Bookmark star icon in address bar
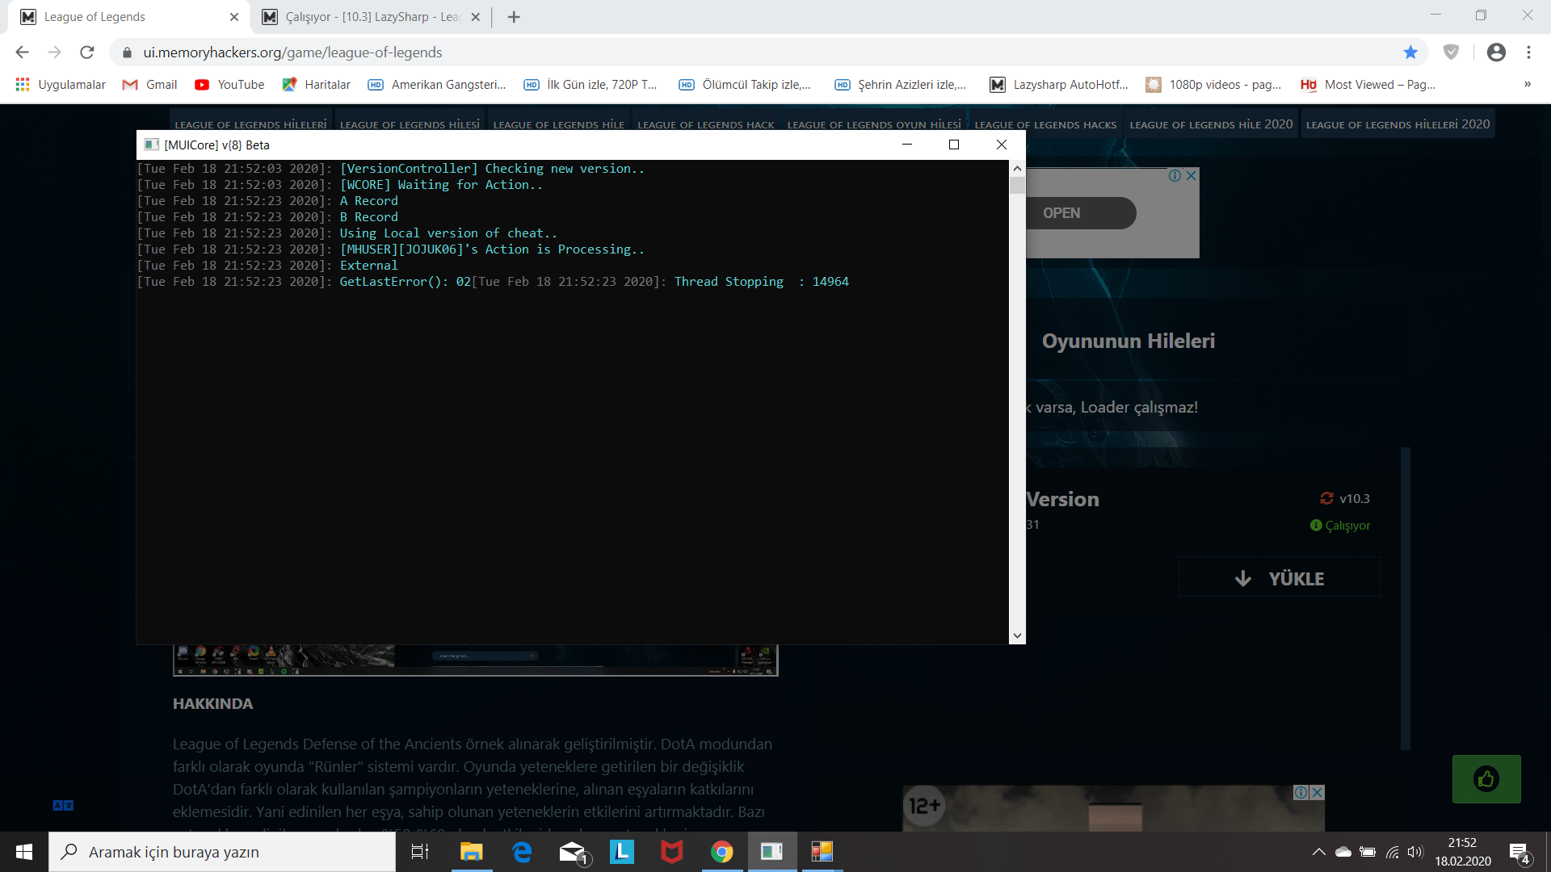 pos(1410,52)
